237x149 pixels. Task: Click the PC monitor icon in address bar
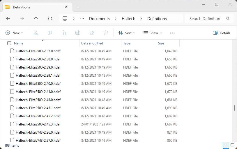65,19
